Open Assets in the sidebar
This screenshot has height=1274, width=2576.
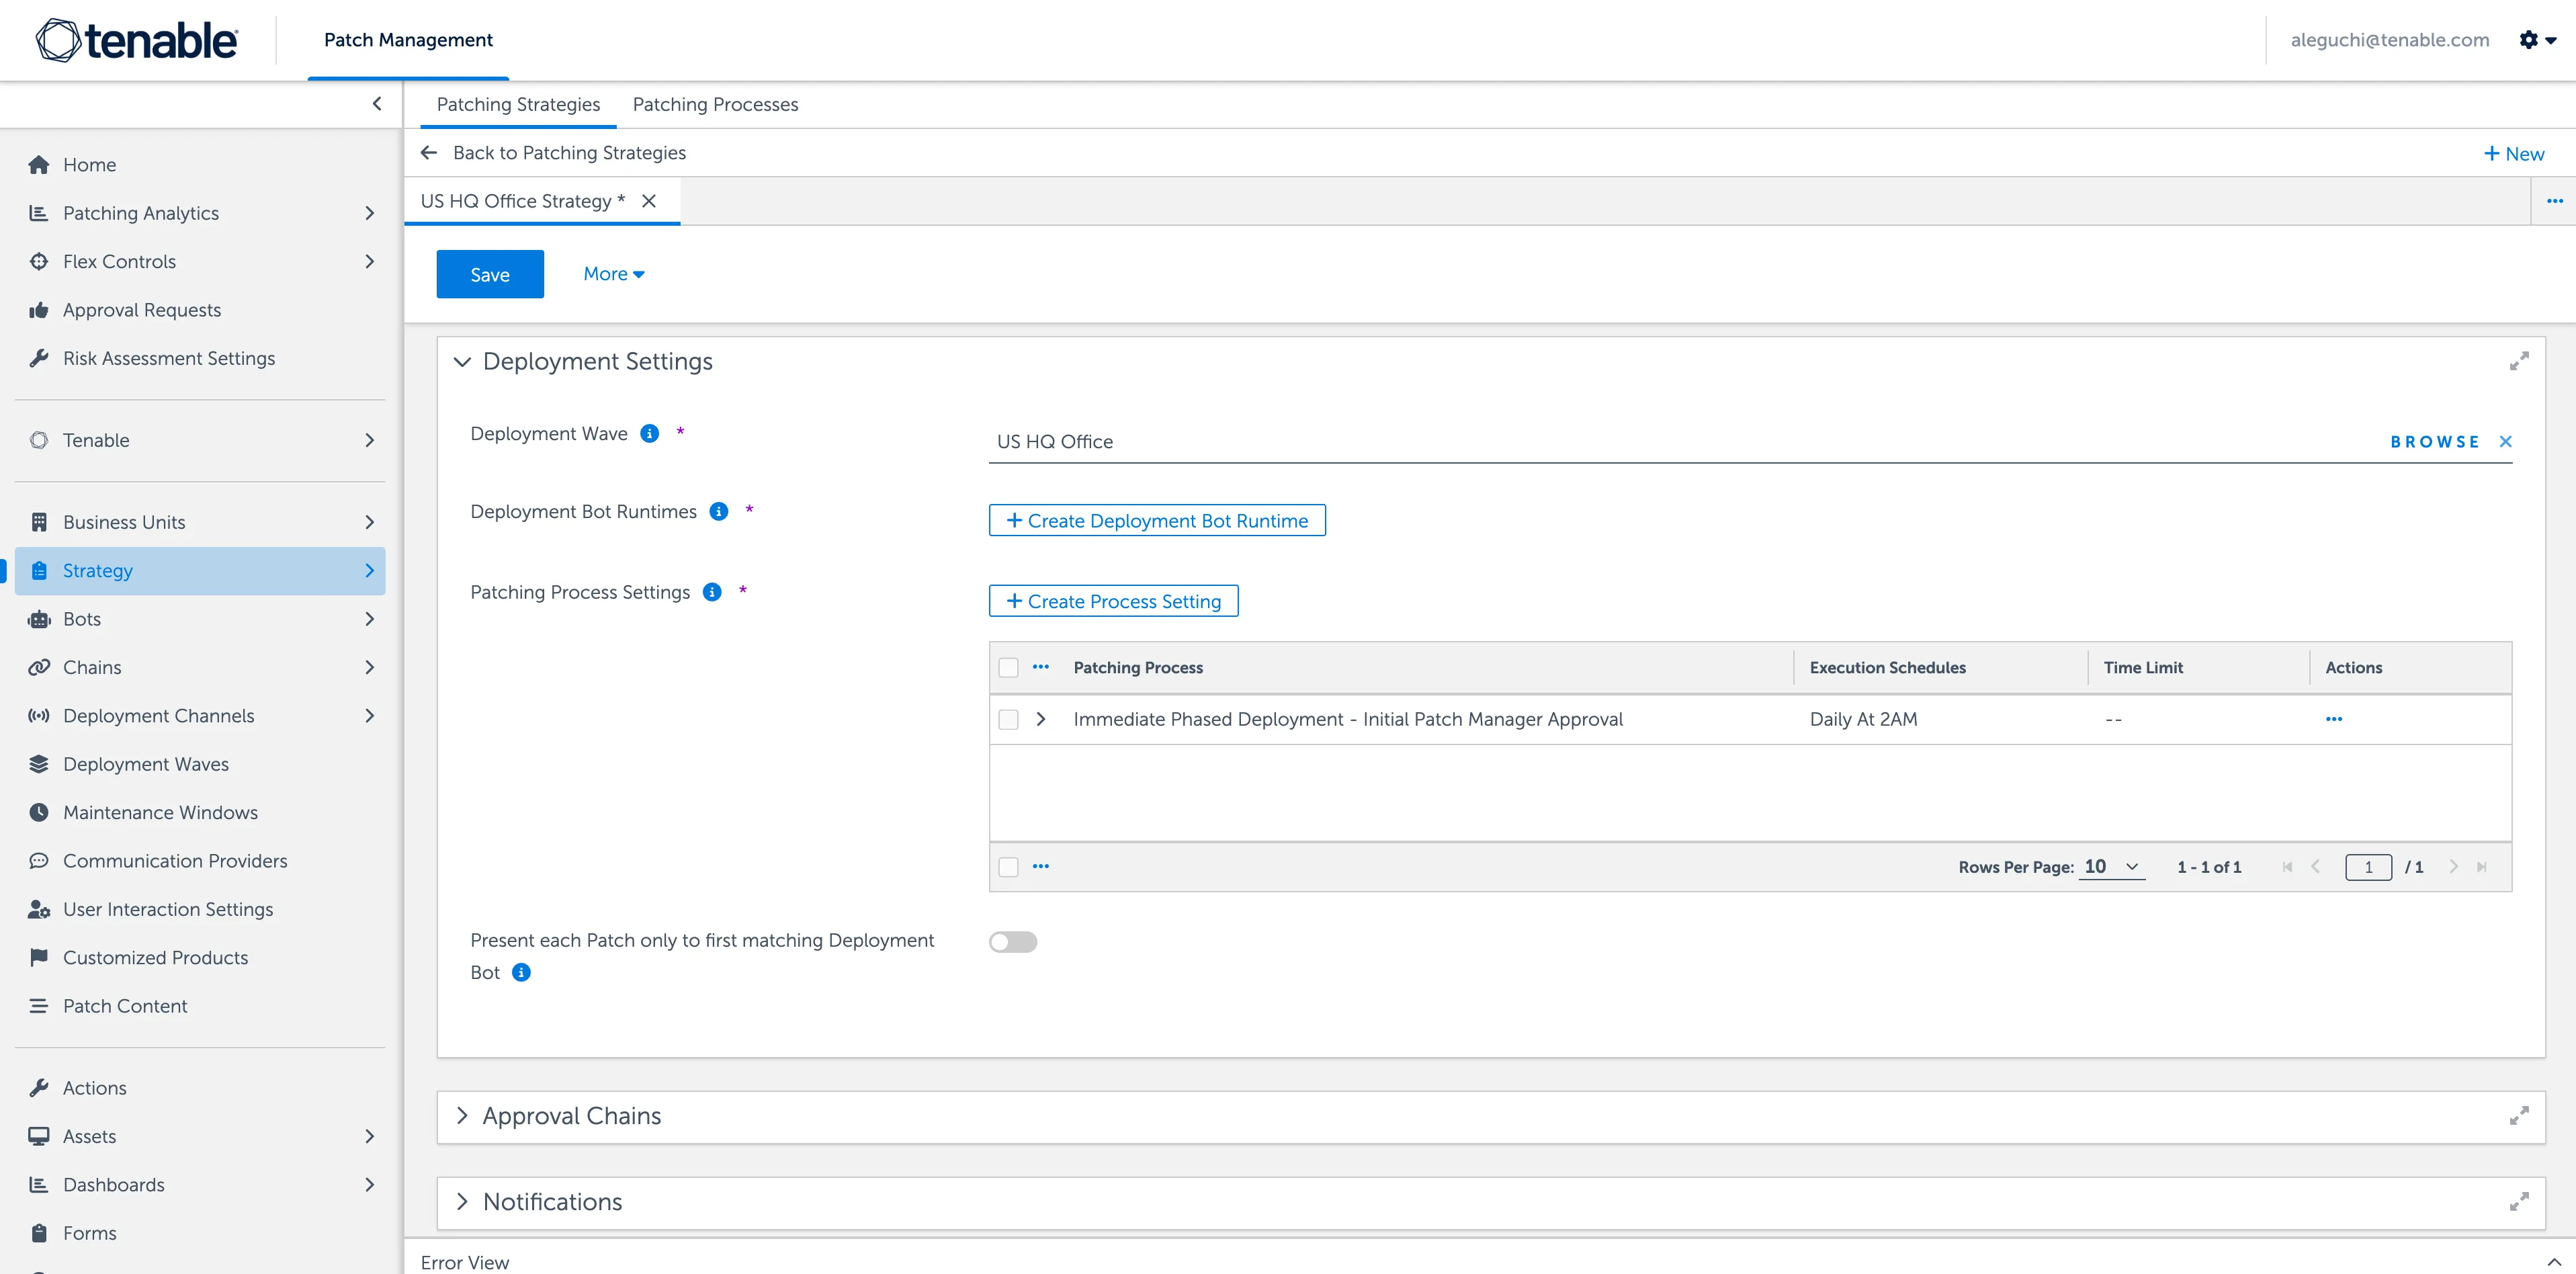[x=200, y=1137]
